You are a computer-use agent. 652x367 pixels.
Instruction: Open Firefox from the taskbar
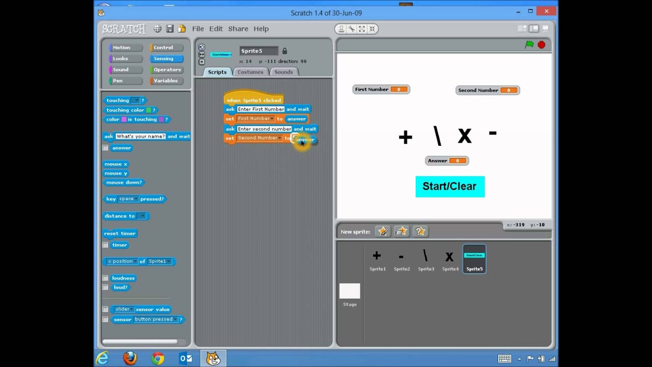(130, 358)
